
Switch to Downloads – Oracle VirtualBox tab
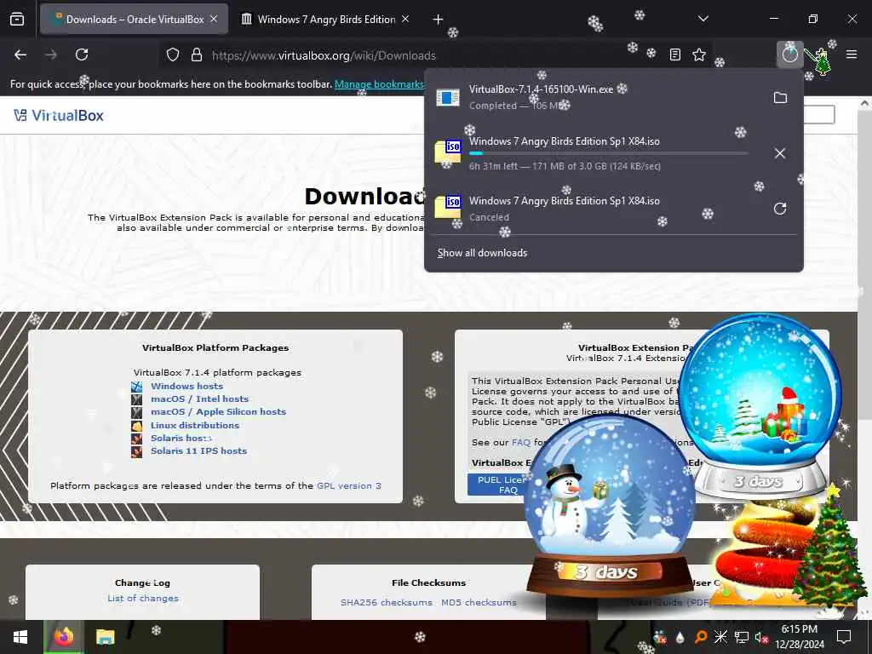point(134,20)
